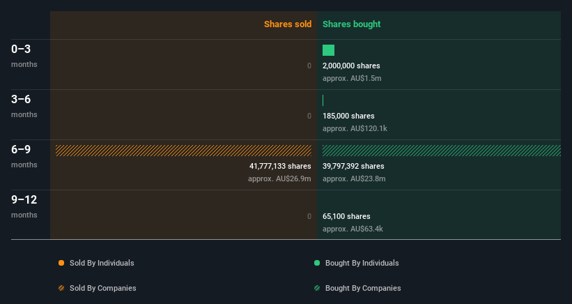Click the 'Sold By Individuals' legend label
The image size is (572, 304).
pos(102,263)
